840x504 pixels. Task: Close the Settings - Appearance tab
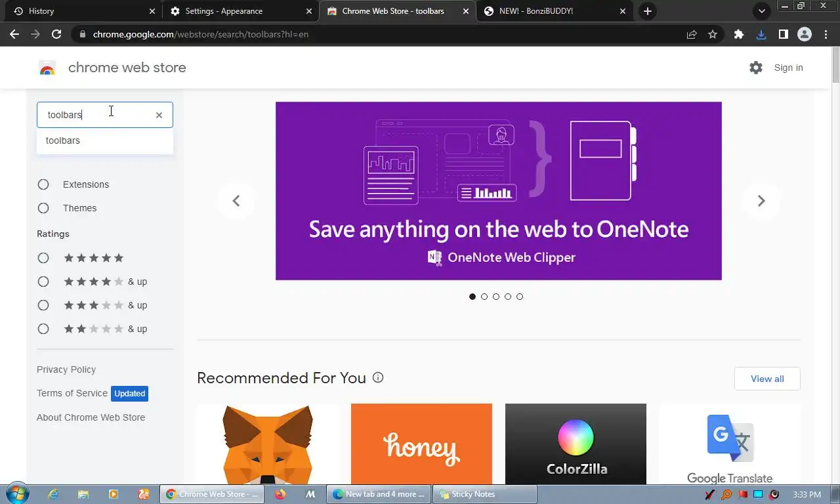[x=309, y=11]
